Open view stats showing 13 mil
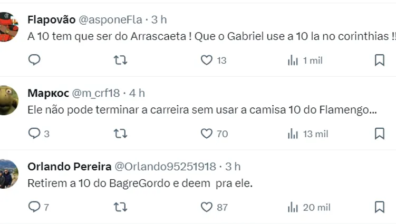This screenshot has height=224, width=396. pyautogui.click(x=293, y=134)
